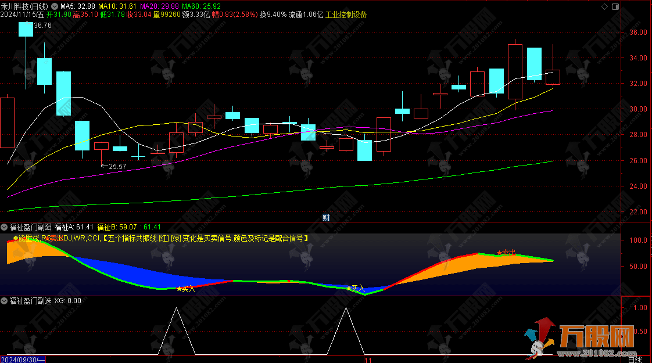Image resolution: width=652 pixels, height=363 pixels.
Task: Click the open price 开31.90
Action: pyautogui.click(x=59, y=15)
